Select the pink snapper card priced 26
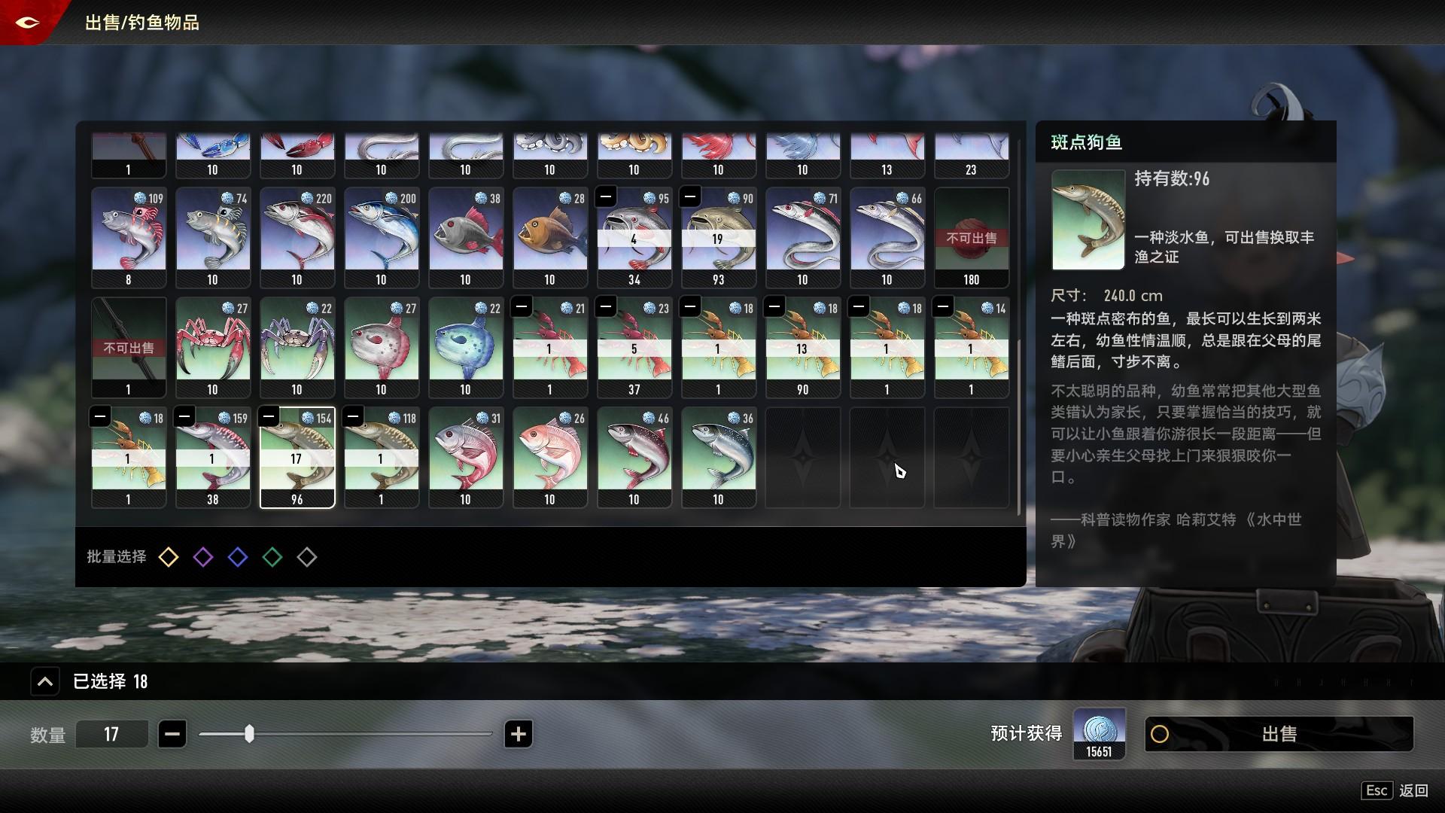 pos(549,457)
